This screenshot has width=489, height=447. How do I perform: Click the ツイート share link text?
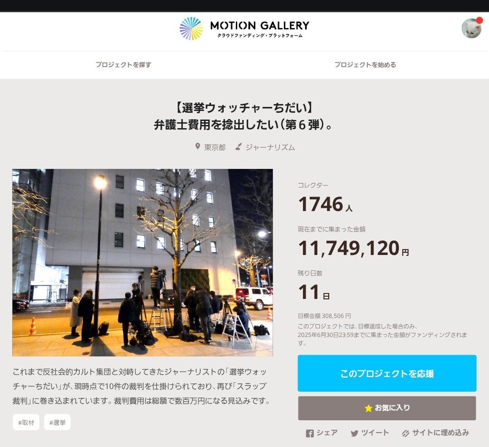pos(375,433)
